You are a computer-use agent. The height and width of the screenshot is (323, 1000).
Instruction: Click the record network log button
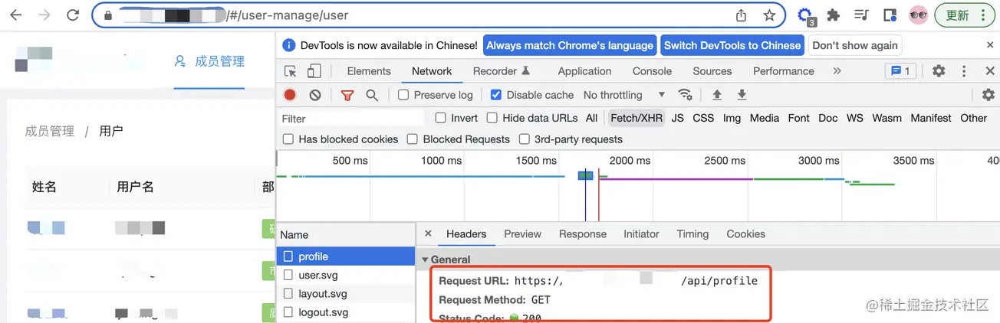coord(290,95)
